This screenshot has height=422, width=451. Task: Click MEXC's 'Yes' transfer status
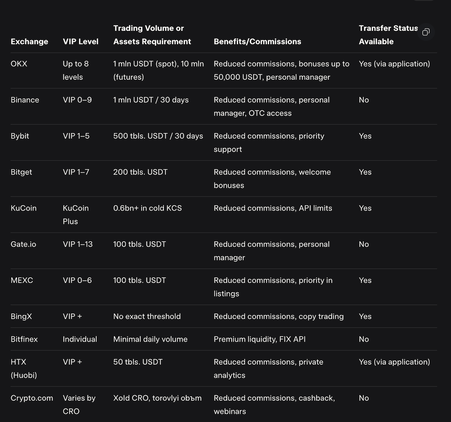tap(365, 280)
